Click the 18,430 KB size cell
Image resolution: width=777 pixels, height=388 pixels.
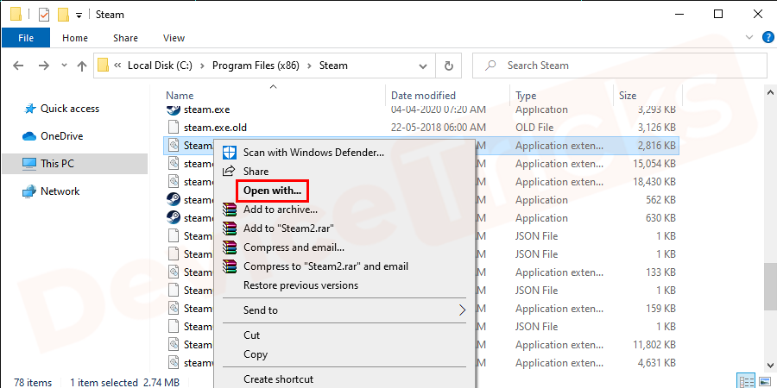pos(654,182)
